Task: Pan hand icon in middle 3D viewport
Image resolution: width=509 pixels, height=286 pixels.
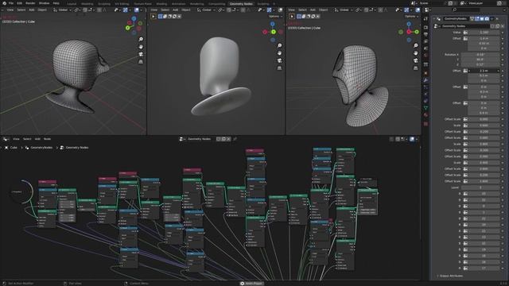Action: pos(279,53)
